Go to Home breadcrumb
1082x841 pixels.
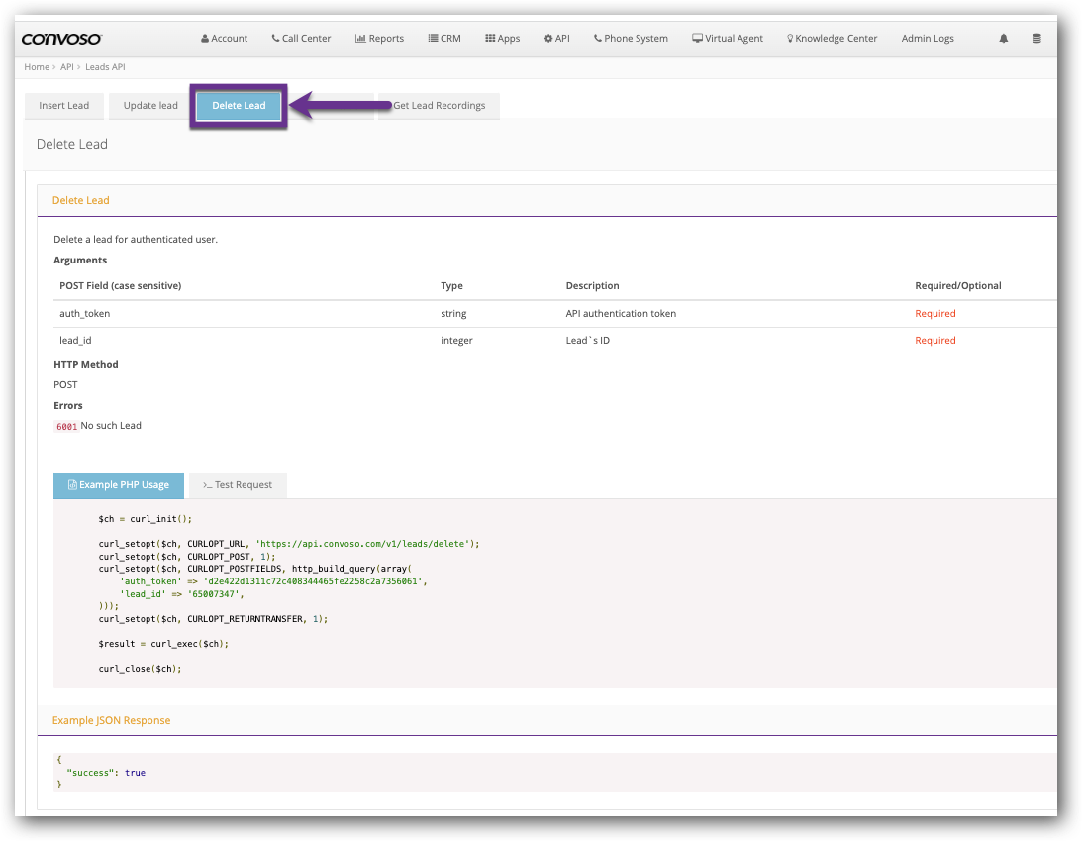[37, 67]
